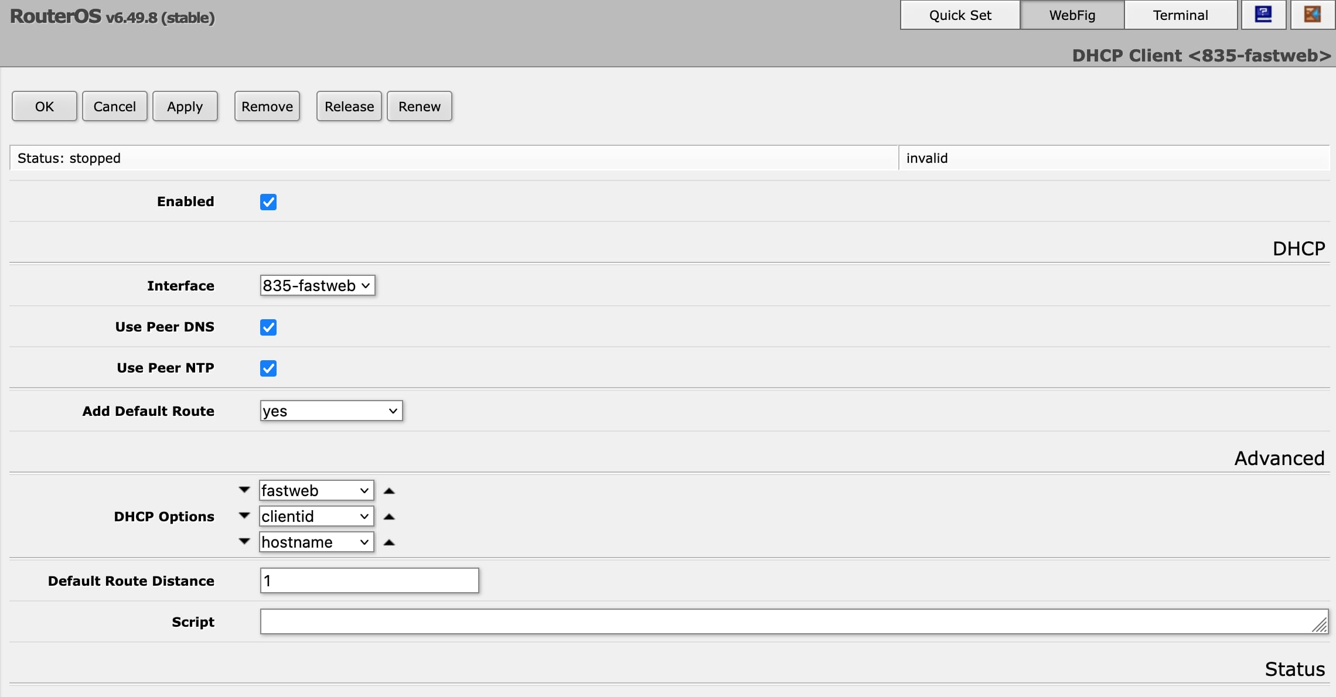This screenshot has height=697, width=1336.
Task: Click the DHCP Client <835-fastweb> heading
Action: pyautogui.click(x=1201, y=56)
